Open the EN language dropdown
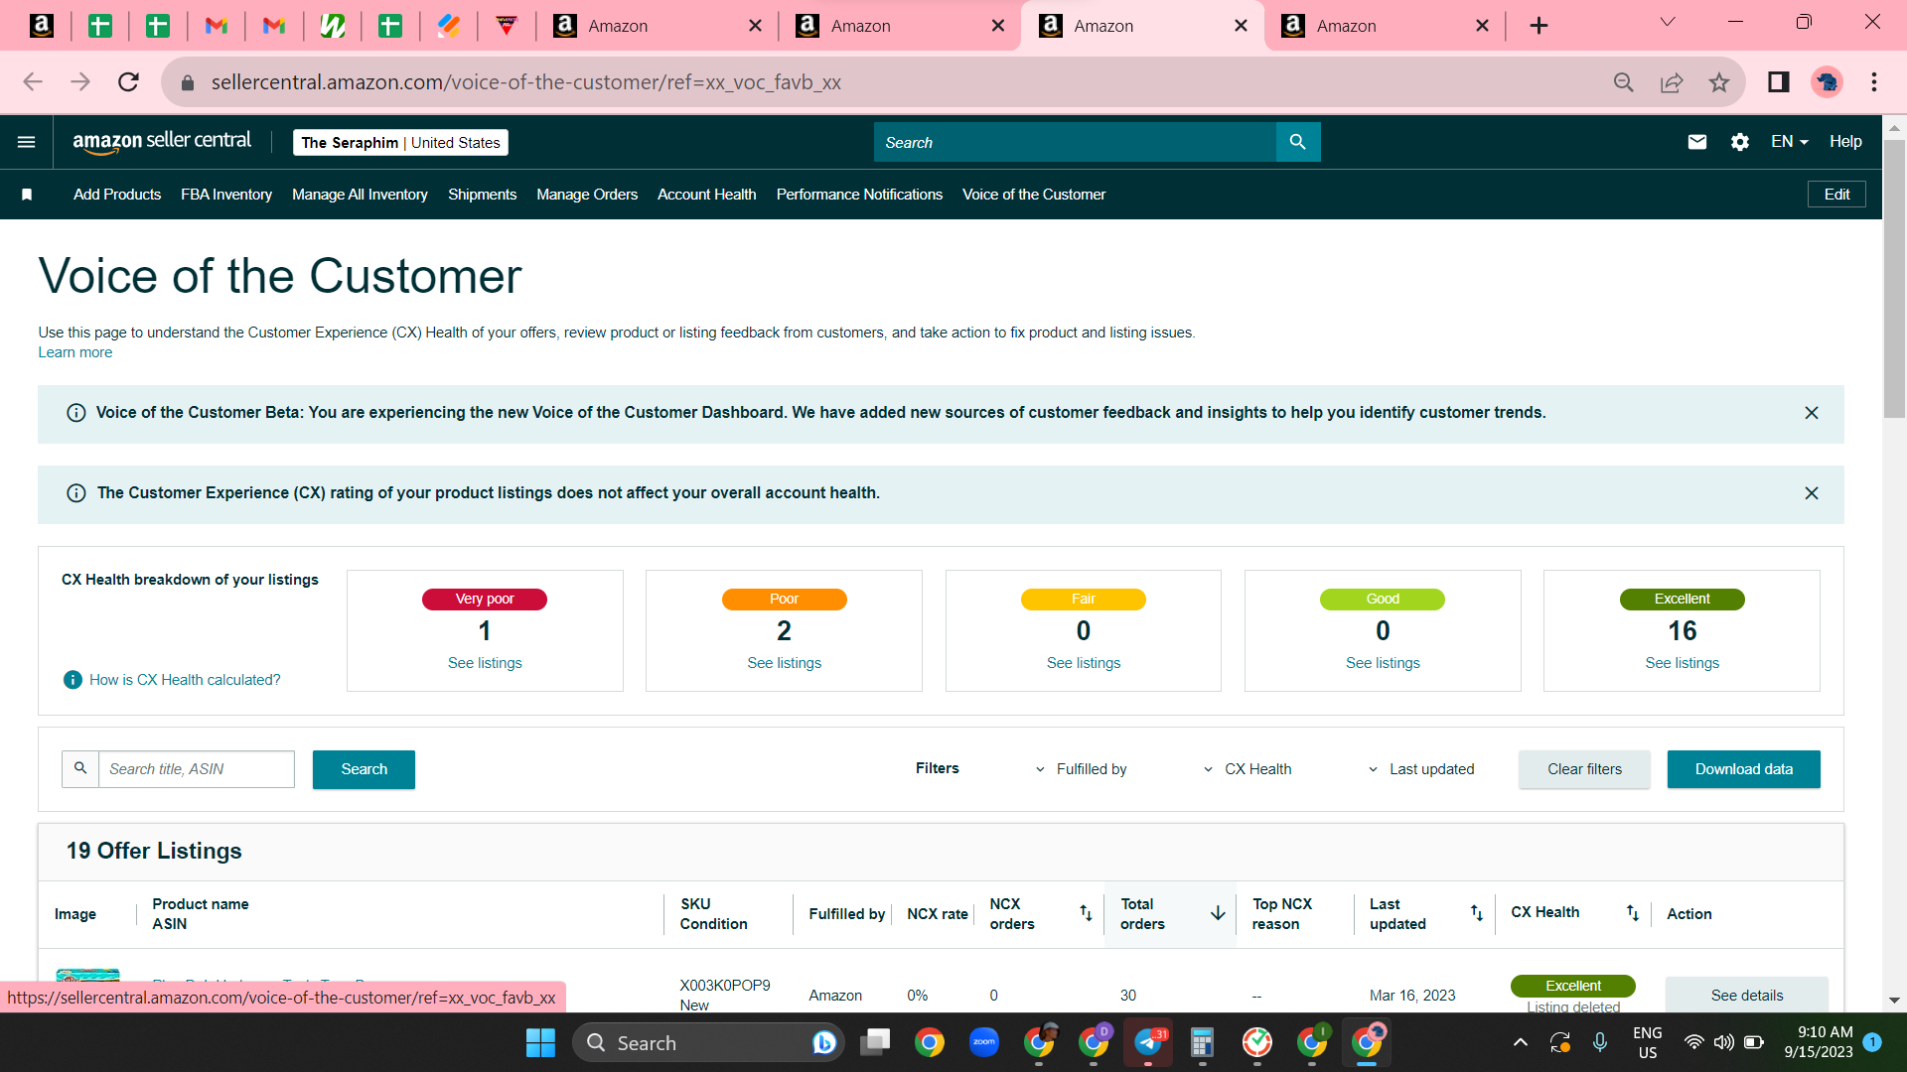 1790,142
